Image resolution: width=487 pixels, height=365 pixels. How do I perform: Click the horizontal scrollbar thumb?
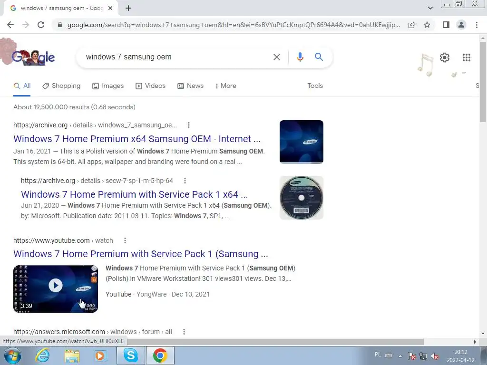(275, 342)
